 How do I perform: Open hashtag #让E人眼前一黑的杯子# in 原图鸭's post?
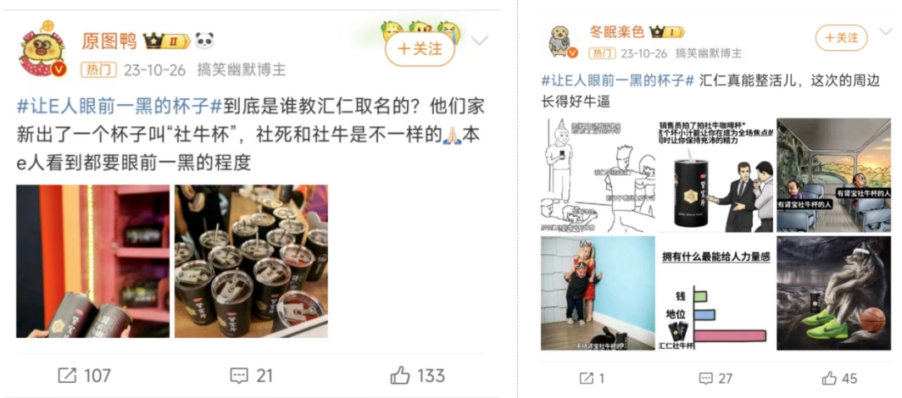point(120,107)
